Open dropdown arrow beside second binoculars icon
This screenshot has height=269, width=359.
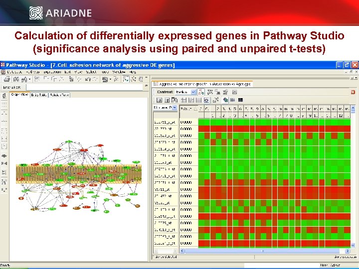click(x=30, y=79)
